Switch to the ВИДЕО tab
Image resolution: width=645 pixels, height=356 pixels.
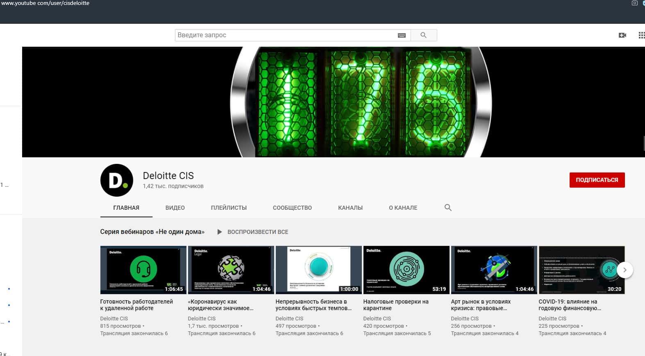click(x=175, y=208)
